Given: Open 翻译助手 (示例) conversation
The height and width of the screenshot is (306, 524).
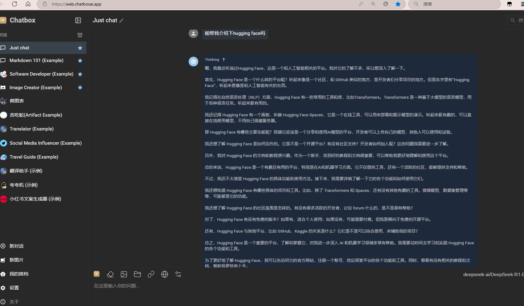Looking at the screenshot, I should (x=43, y=171).
